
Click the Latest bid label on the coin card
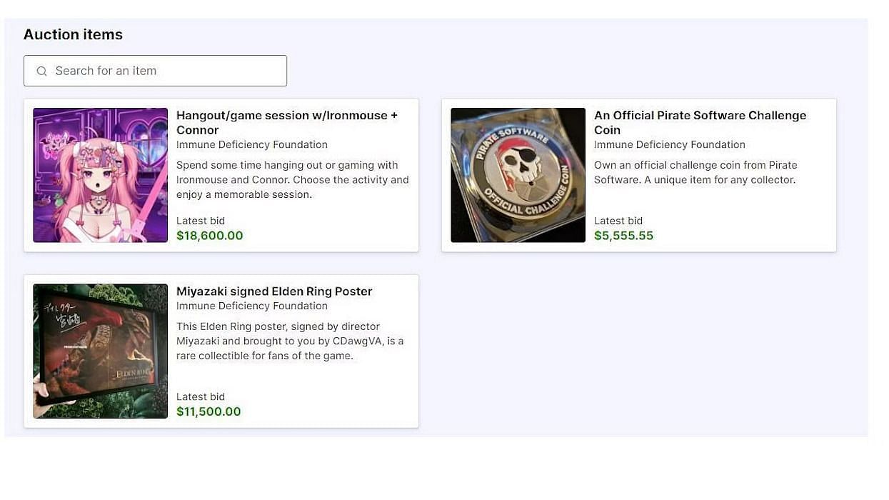tap(618, 221)
